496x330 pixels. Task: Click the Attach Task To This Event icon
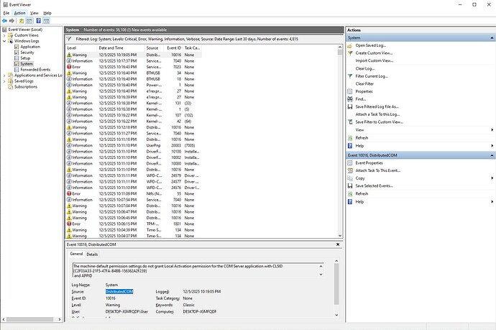point(350,170)
